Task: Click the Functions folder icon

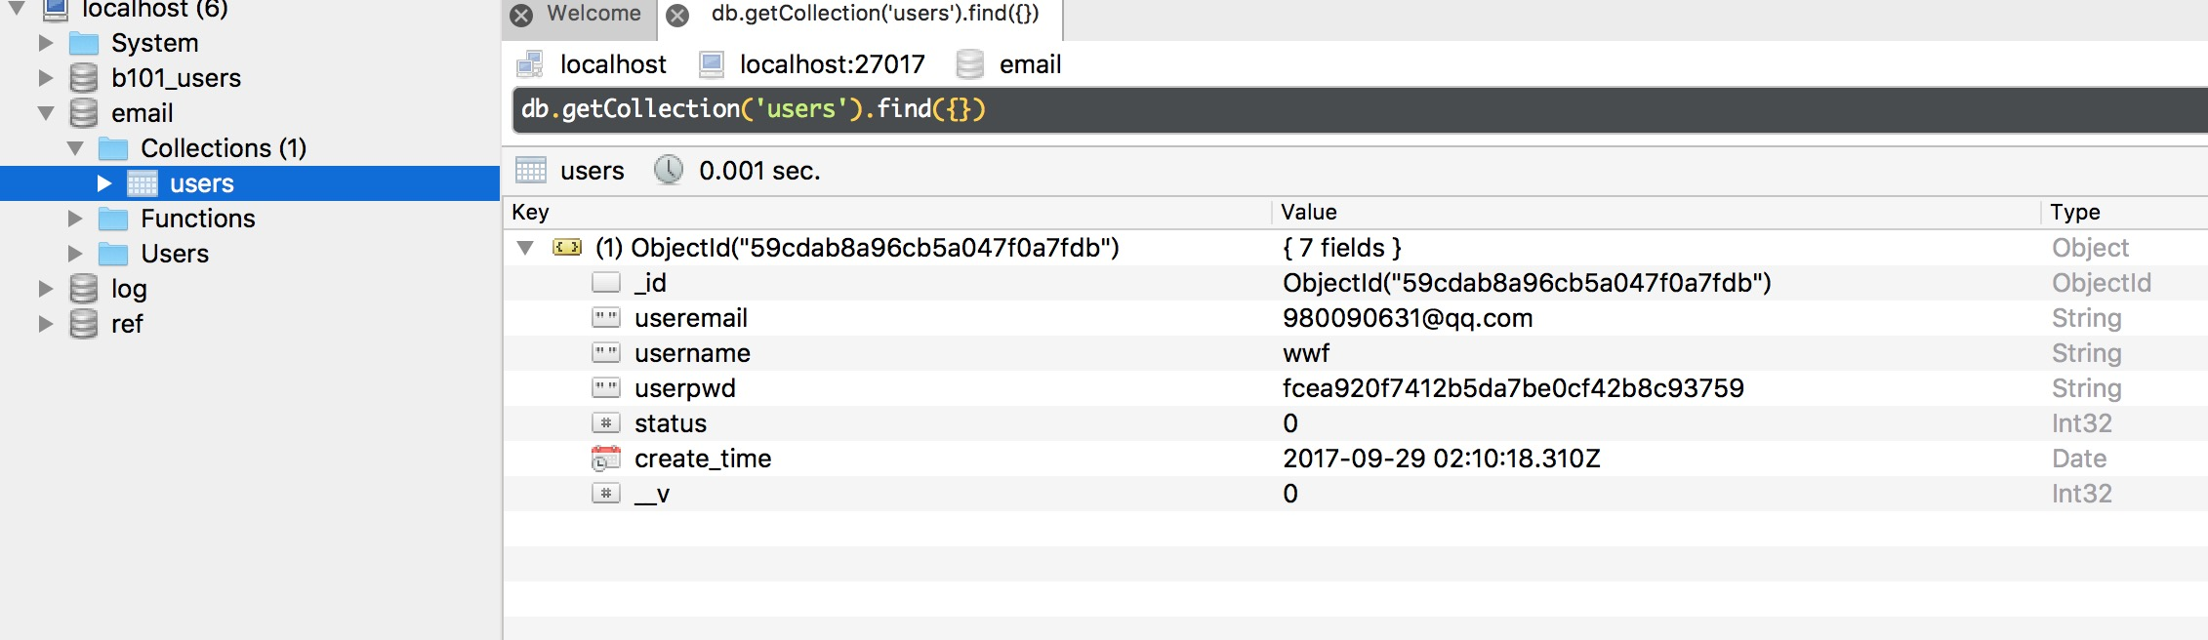Action: click(113, 219)
